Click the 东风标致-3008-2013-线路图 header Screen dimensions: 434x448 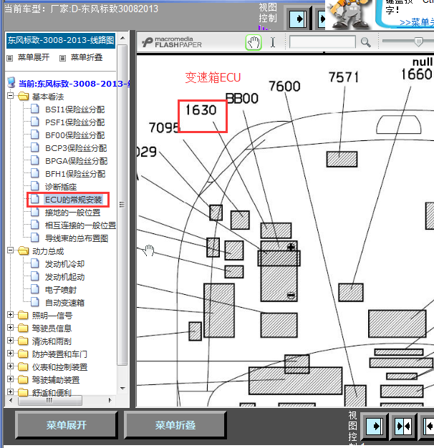(x=61, y=40)
